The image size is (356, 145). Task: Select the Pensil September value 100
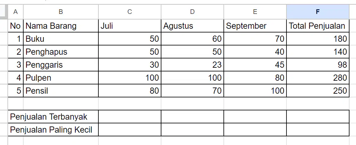(255, 91)
